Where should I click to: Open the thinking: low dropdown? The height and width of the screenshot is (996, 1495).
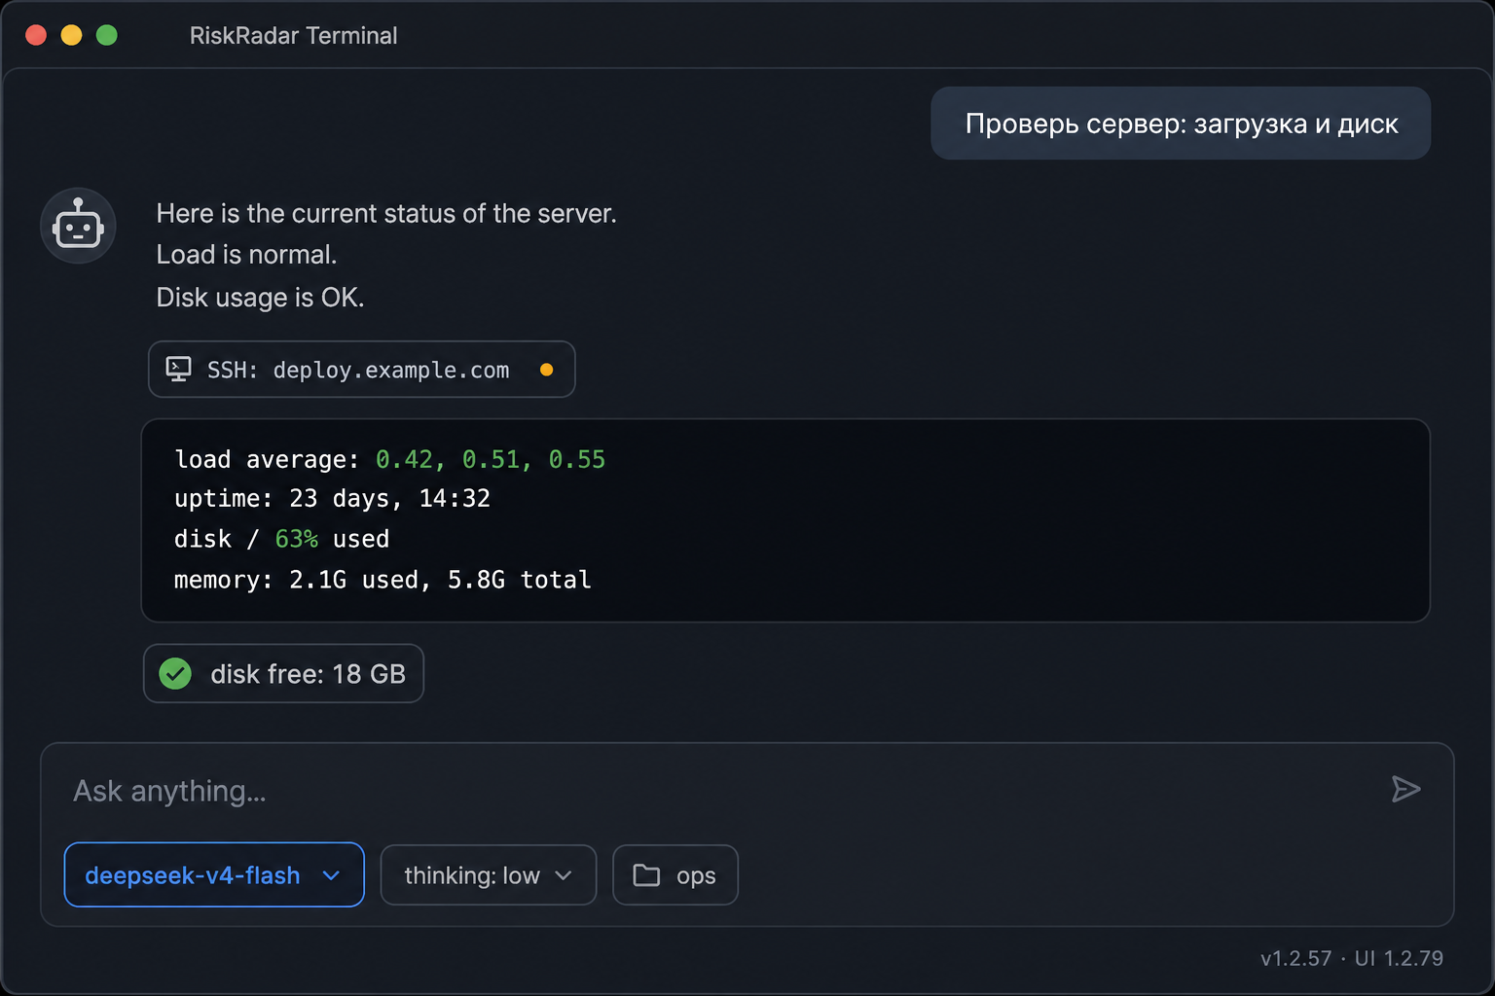488,875
